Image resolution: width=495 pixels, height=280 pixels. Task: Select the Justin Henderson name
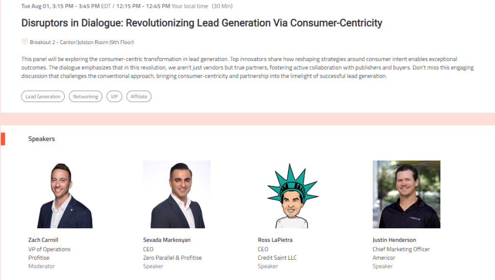(x=394, y=240)
